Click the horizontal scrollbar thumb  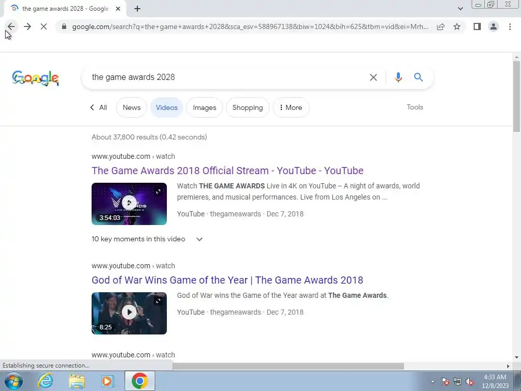288,366
